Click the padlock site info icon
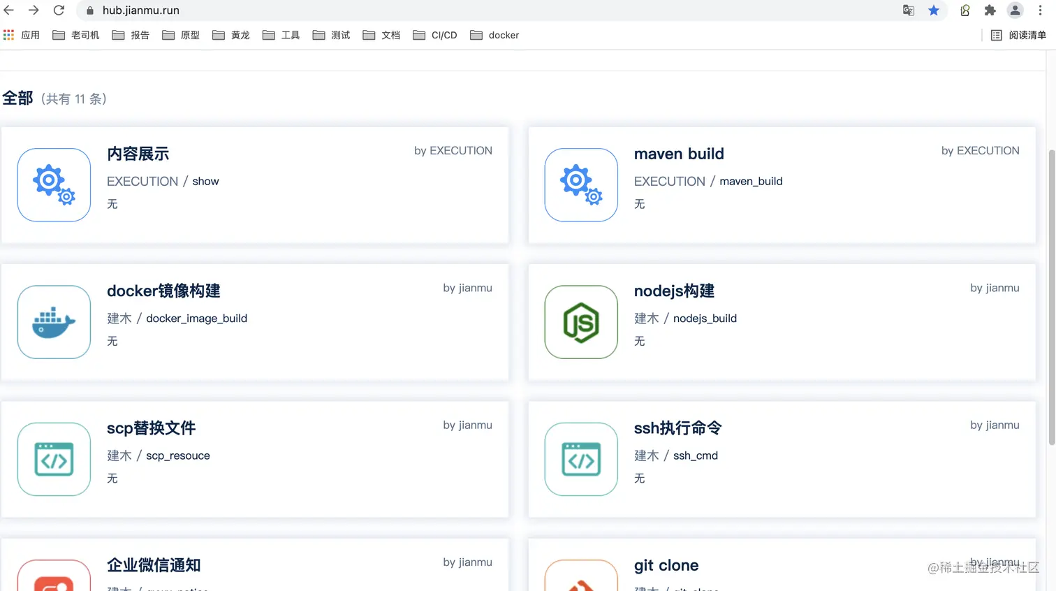The height and width of the screenshot is (591, 1056). click(x=90, y=10)
